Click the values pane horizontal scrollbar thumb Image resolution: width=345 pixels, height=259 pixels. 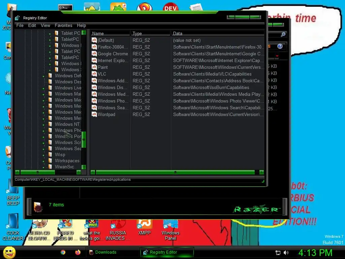click(175, 172)
